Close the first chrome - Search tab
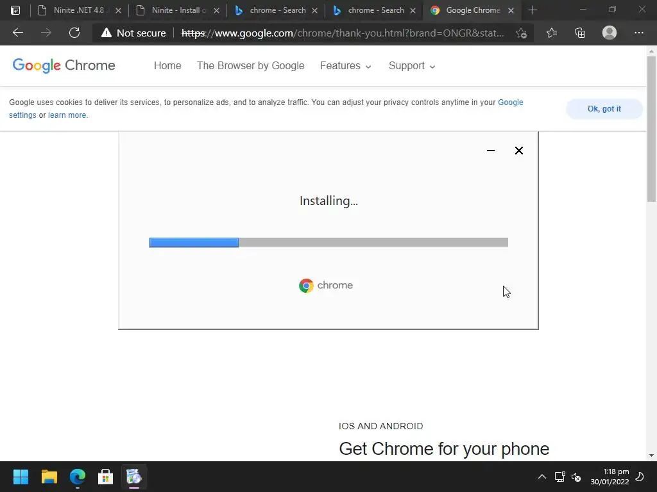The width and height of the screenshot is (657, 492). click(314, 10)
